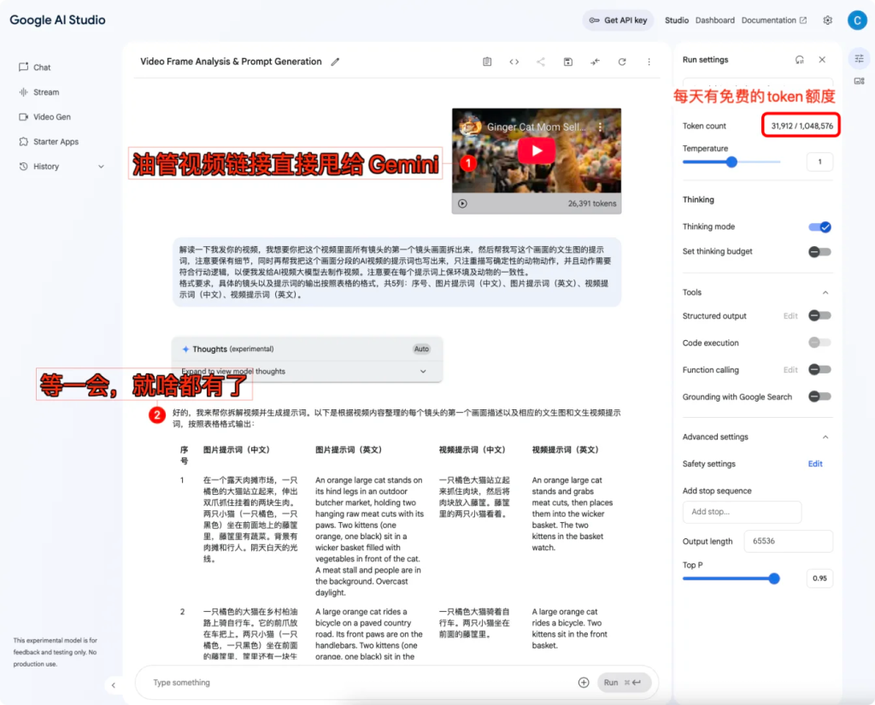
Task: Collapse the Advanced settings section
Action: (x=825, y=437)
